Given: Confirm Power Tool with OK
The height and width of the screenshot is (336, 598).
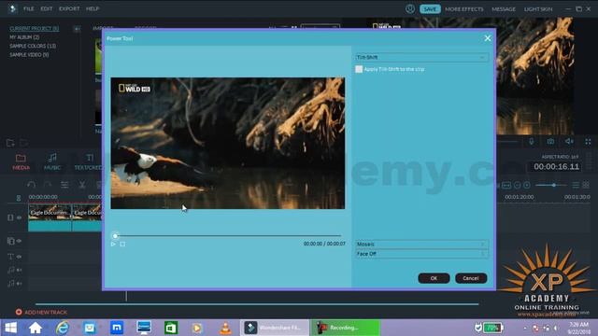Looking at the screenshot, I should click(434, 278).
